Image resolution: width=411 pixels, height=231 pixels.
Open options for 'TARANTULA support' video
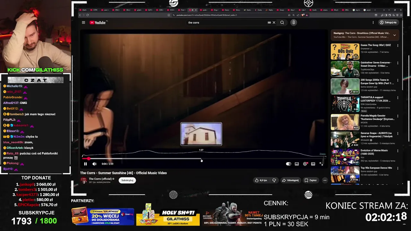click(398, 98)
